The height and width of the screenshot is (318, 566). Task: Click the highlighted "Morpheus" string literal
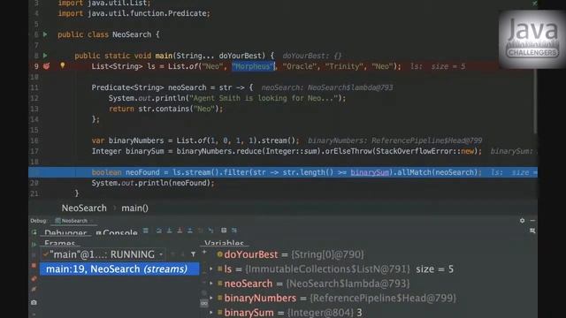point(253,66)
